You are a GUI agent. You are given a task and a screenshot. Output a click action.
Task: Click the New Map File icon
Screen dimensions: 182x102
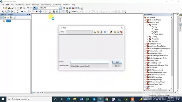[3, 8]
